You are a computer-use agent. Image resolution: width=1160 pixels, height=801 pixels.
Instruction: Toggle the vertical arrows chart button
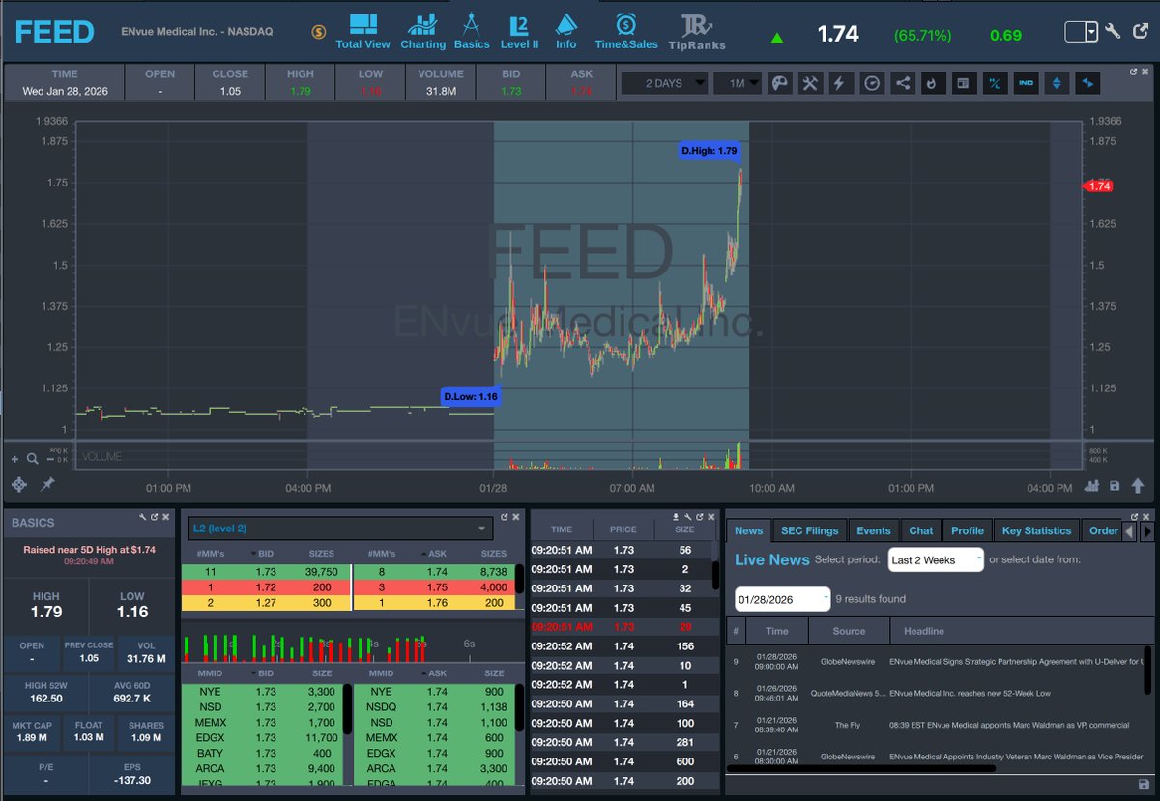pos(1057,83)
